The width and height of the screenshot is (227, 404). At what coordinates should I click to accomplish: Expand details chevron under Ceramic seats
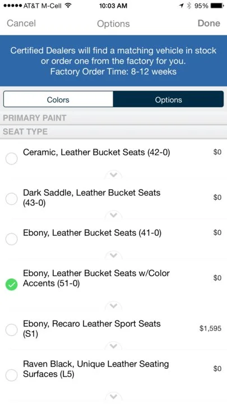click(113, 175)
